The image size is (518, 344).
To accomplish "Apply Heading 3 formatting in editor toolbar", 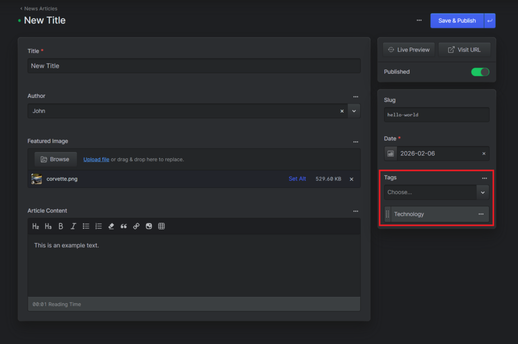I will 48,226.
